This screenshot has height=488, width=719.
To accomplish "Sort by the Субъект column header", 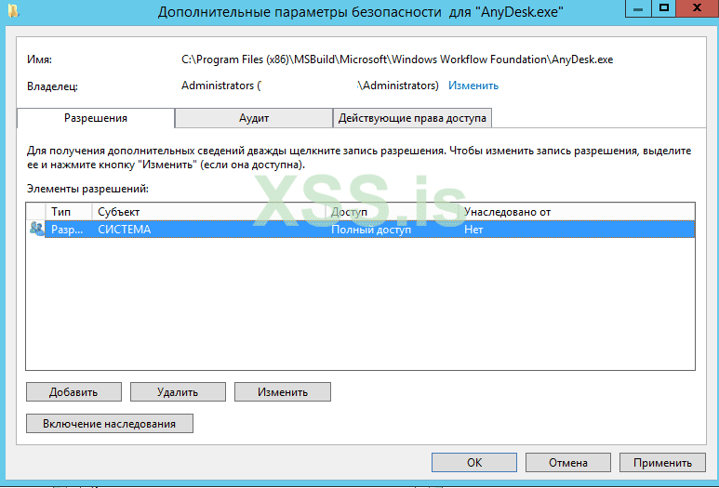I will tap(208, 212).
